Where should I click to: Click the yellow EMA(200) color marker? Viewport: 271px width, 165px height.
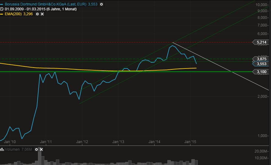(x=2, y=14)
